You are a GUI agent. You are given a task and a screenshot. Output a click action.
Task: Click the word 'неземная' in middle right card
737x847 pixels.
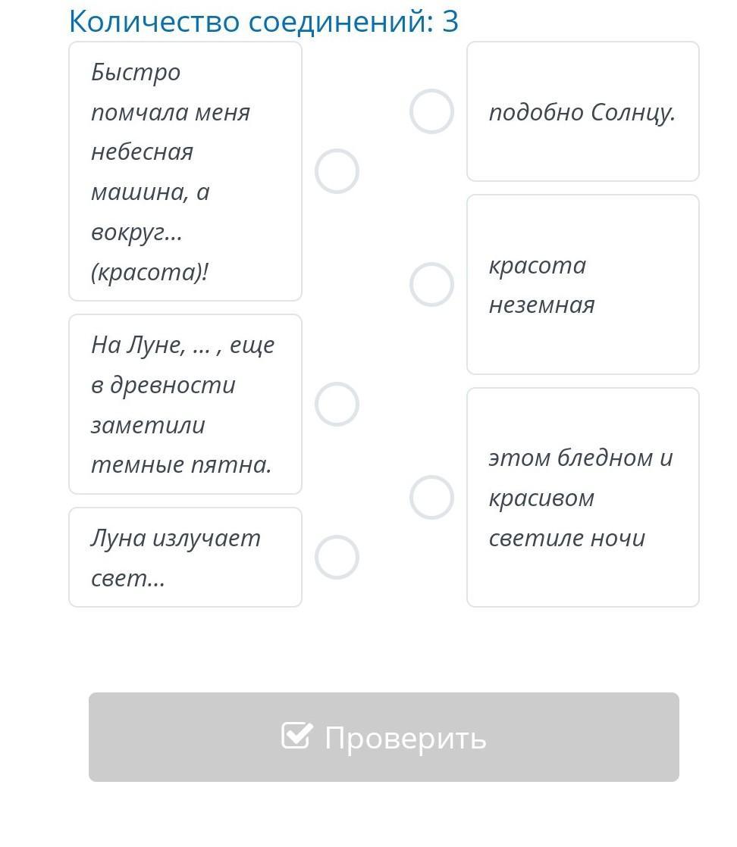click(541, 305)
